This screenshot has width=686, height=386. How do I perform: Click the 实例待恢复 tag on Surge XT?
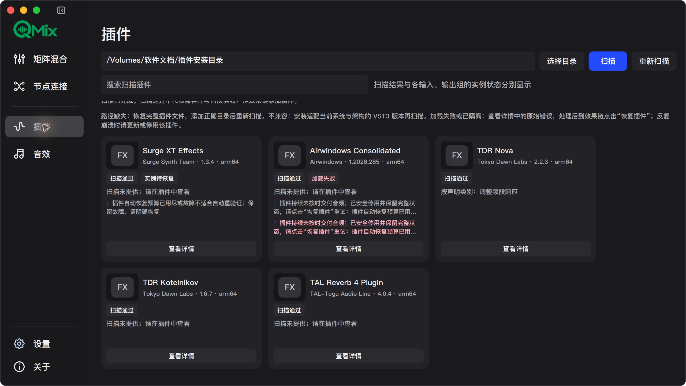[159, 179]
